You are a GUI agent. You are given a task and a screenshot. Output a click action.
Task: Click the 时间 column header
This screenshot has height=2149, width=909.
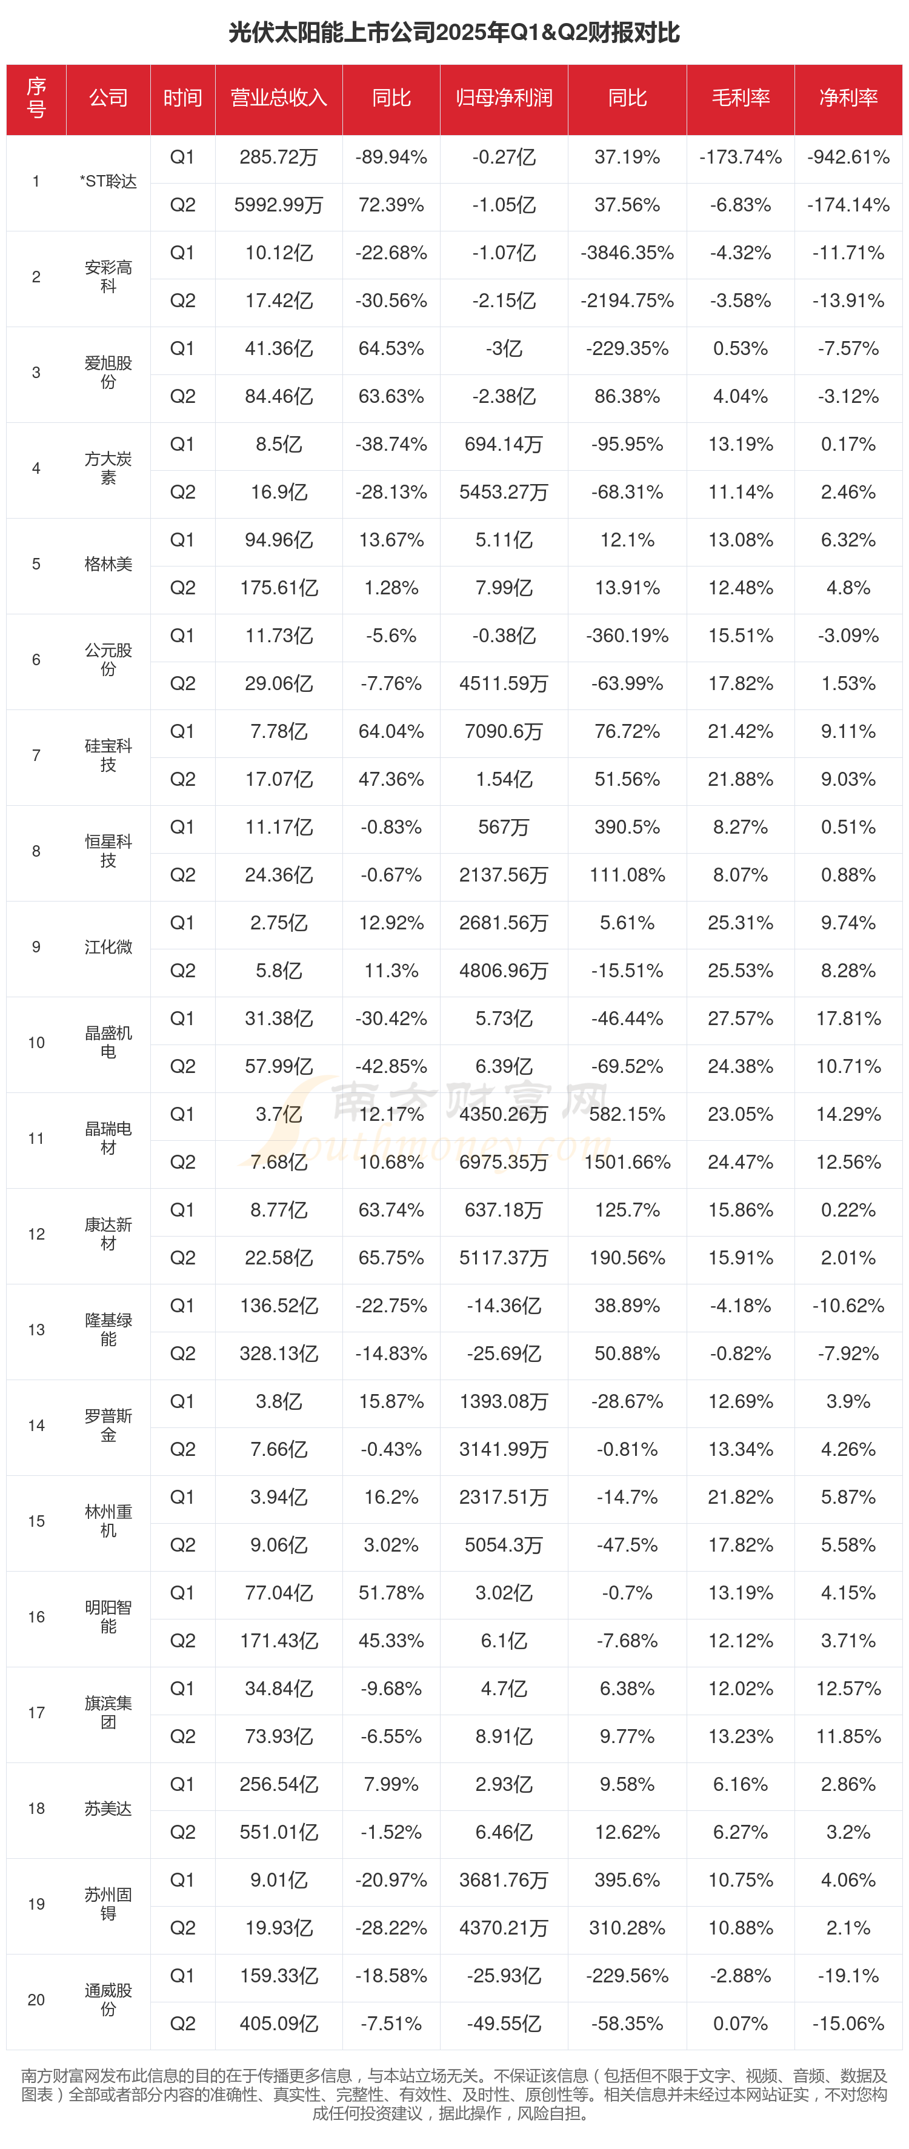point(183,98)
